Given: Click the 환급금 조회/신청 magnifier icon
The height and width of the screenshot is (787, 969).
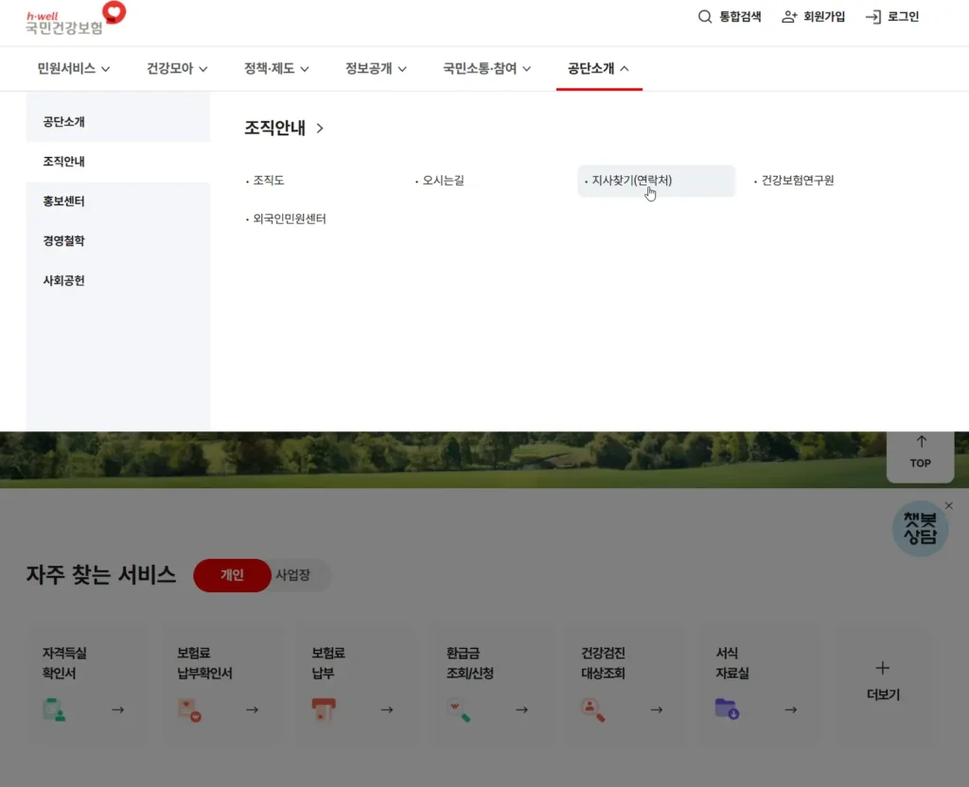Looking at the screenshot, I should (x=459, y=709).
